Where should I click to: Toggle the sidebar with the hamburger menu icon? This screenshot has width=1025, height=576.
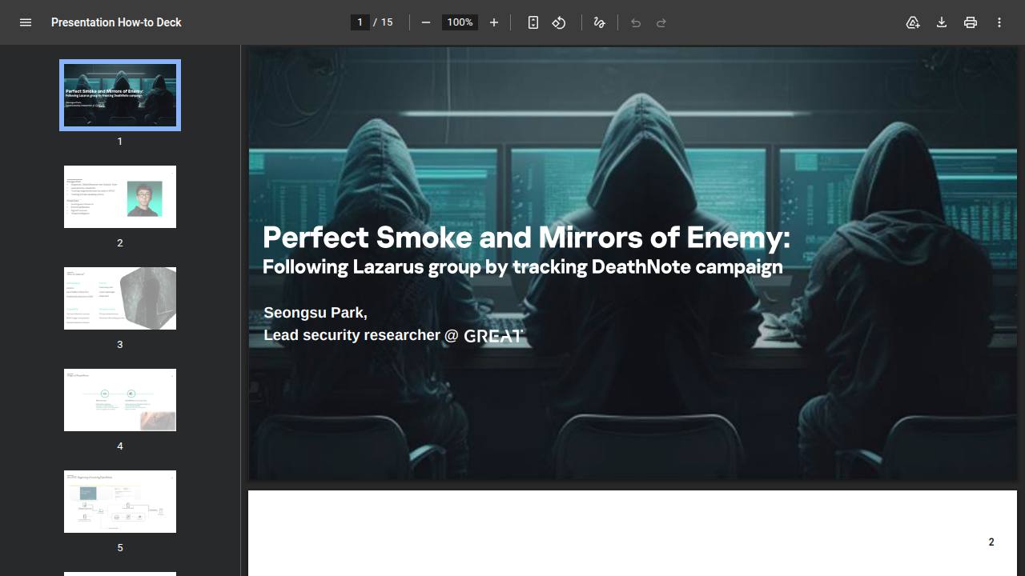[26, 22]
